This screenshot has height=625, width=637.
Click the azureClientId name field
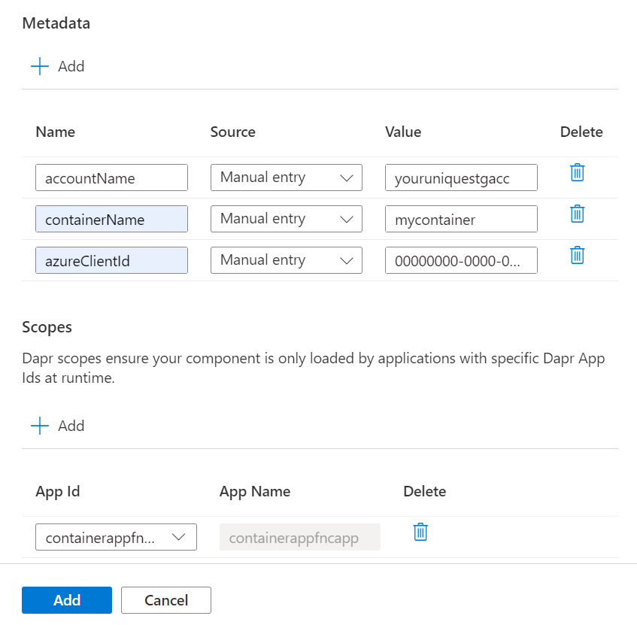click(x=111, y=260)
